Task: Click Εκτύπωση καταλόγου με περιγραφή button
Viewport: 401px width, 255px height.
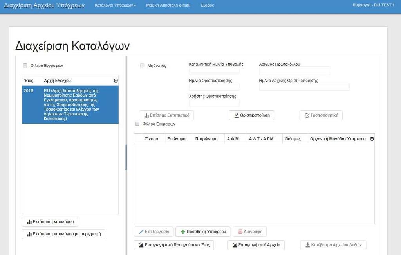Action: point(63,234)
